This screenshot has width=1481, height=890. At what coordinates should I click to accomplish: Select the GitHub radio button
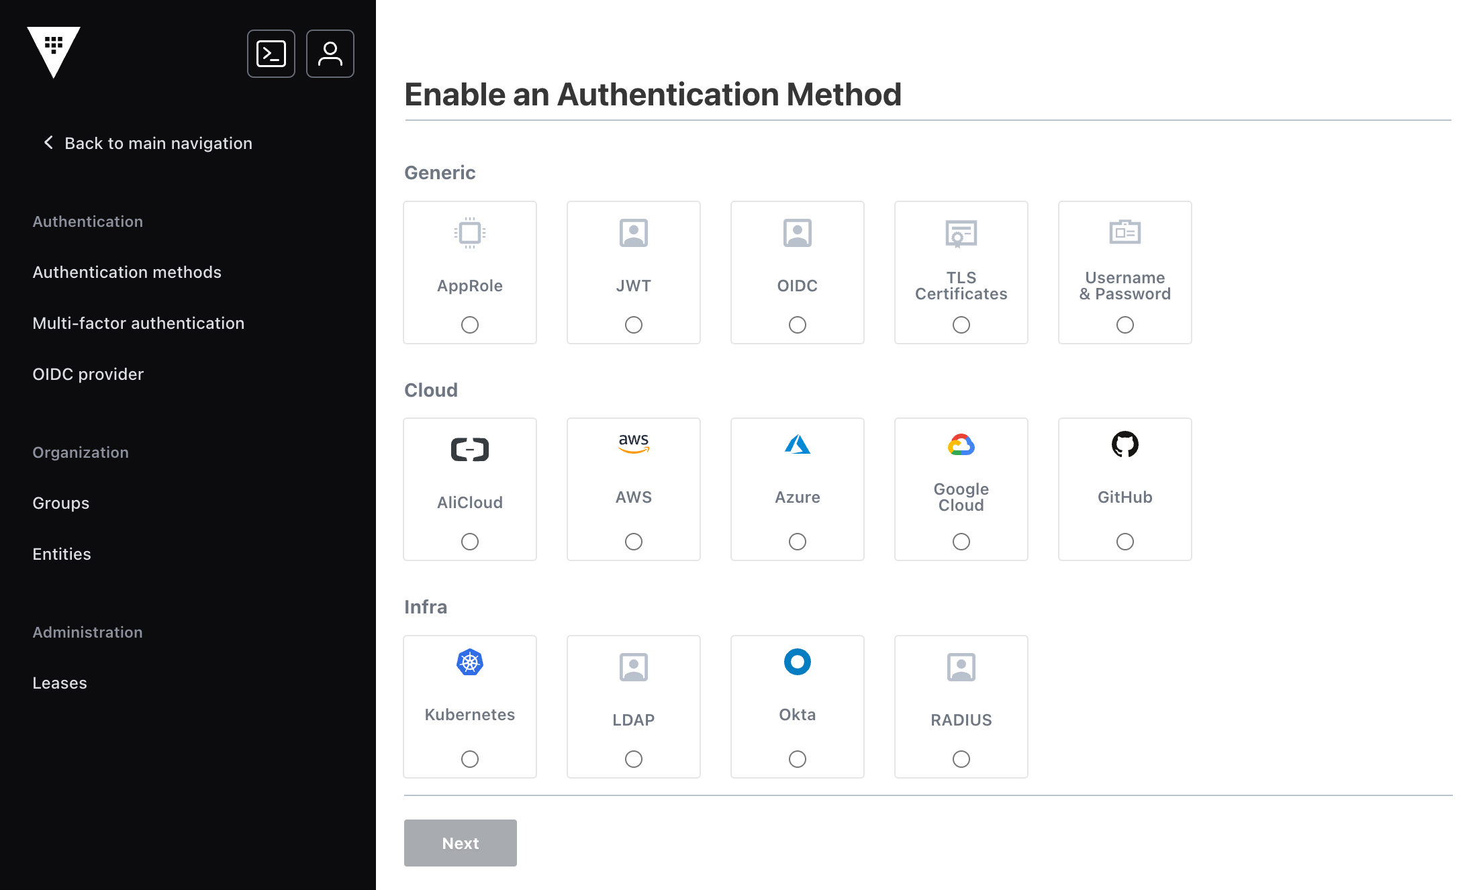click(x=1125, y=542)
